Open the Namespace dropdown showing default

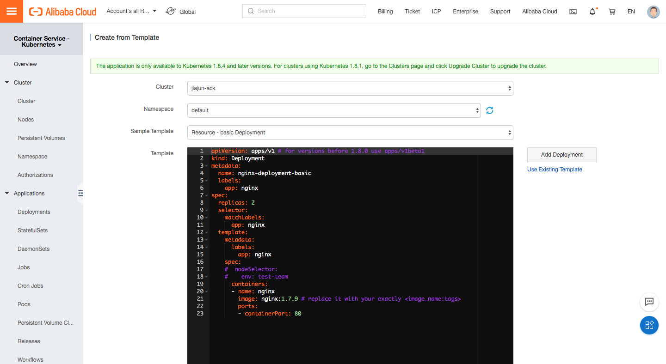point(334,110)
